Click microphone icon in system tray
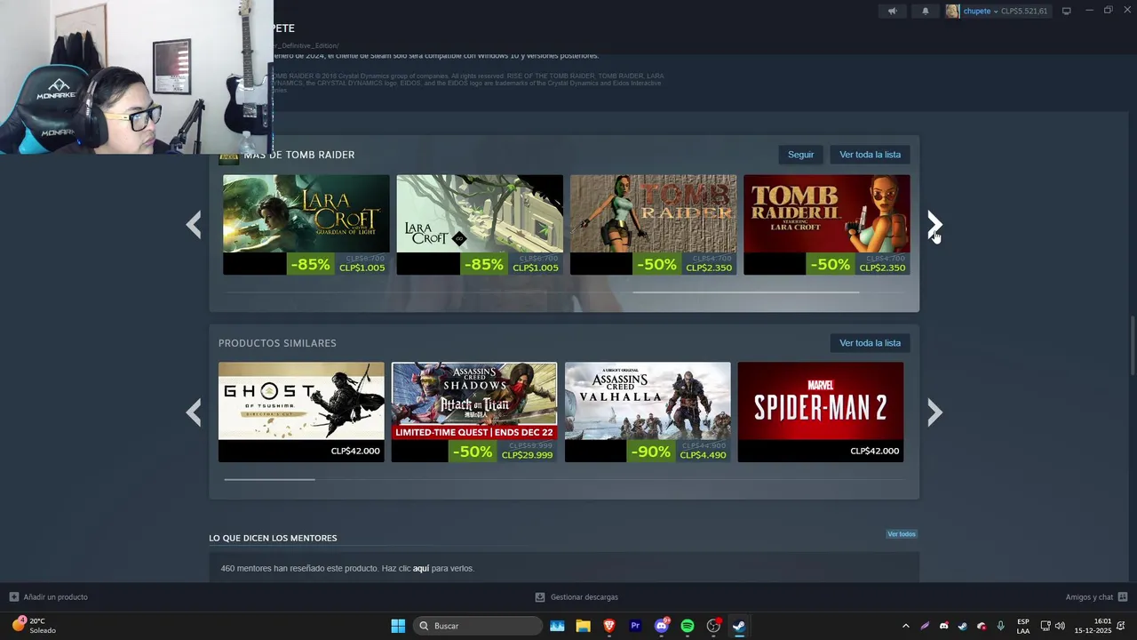 click(x=1000, y=626)
